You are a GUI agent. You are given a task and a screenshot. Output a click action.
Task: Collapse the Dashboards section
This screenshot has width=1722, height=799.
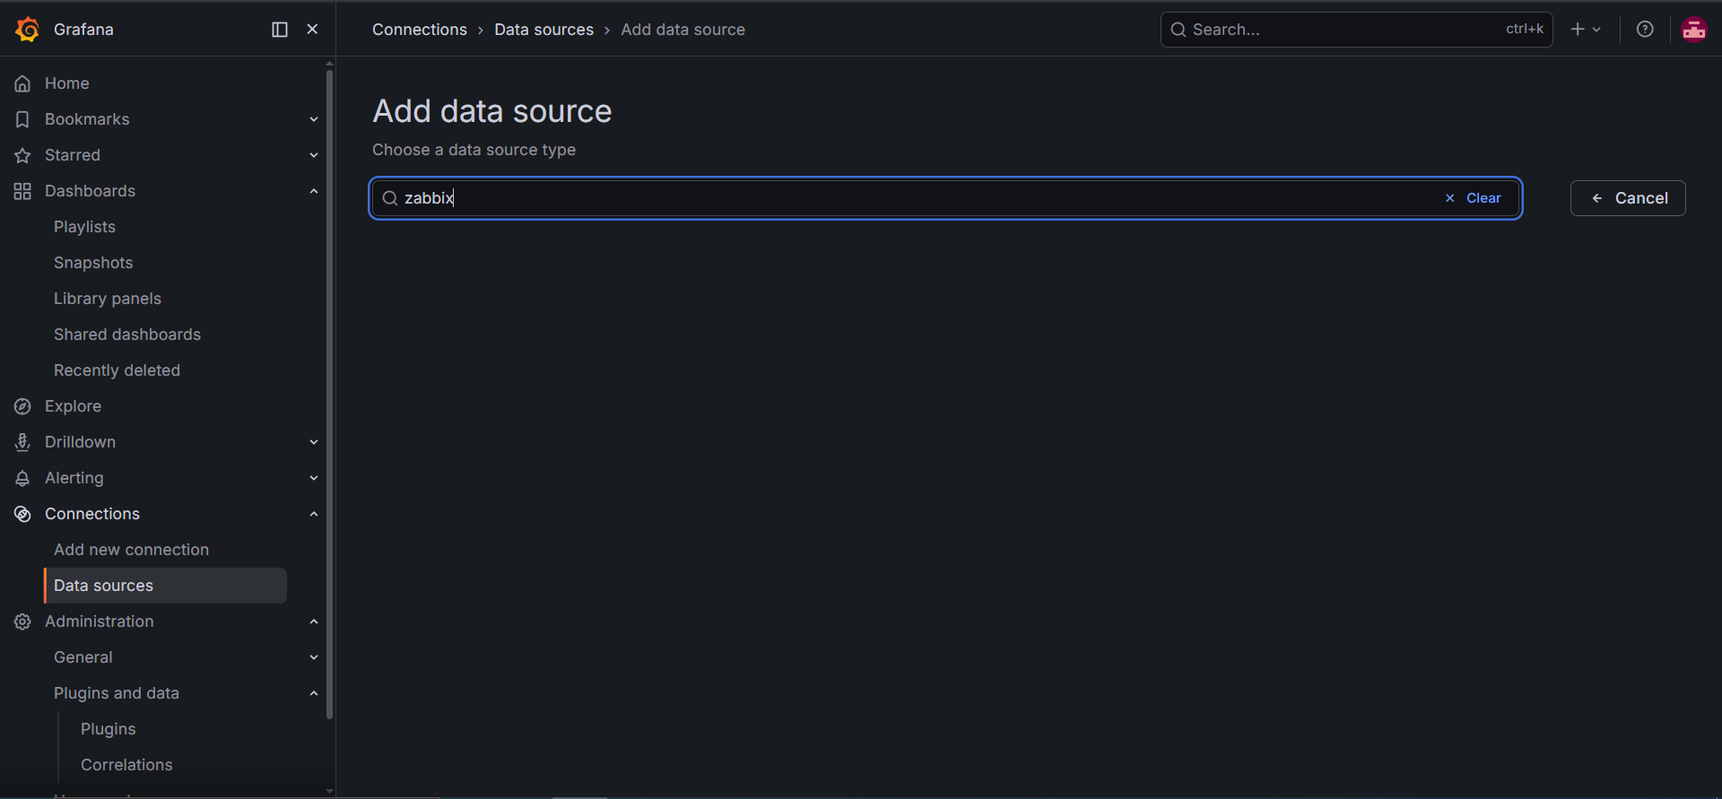[x=314, y=191]
